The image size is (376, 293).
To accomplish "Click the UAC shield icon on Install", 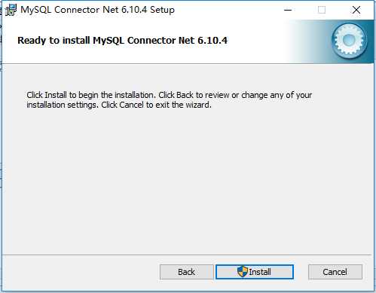I will pos(243,271).
